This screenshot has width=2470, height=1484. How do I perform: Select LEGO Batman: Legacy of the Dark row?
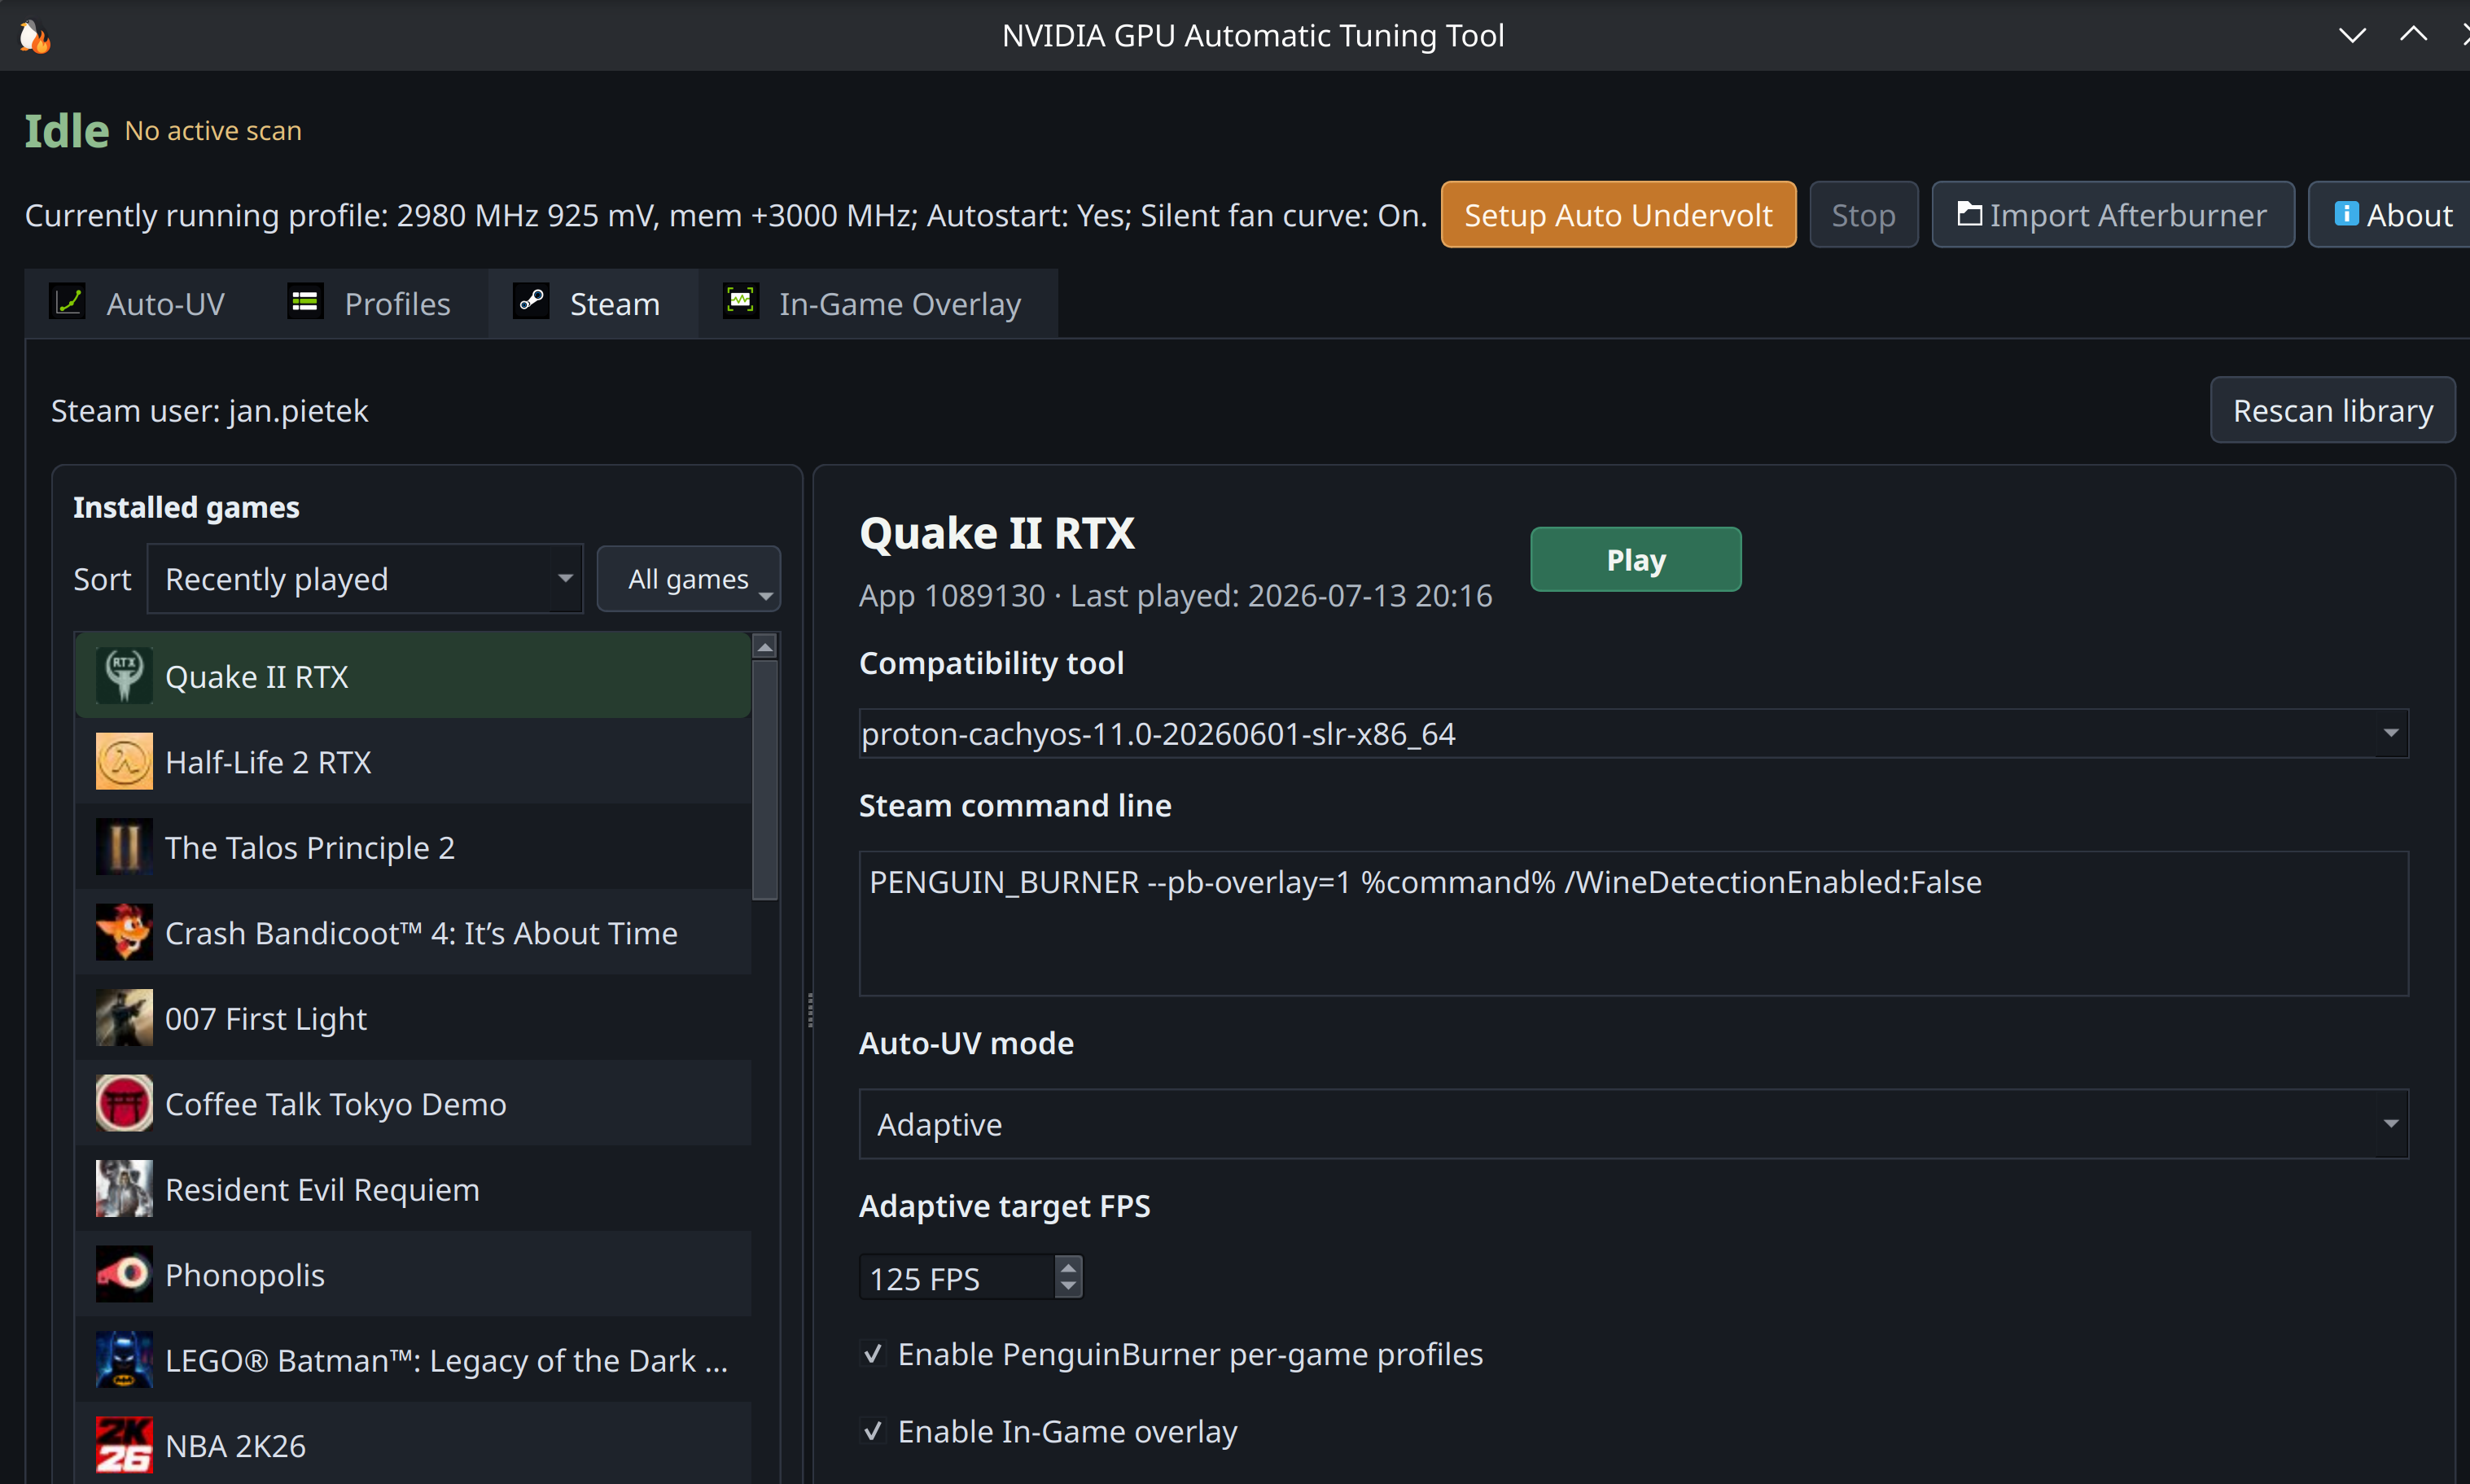tap(413, 1360)
